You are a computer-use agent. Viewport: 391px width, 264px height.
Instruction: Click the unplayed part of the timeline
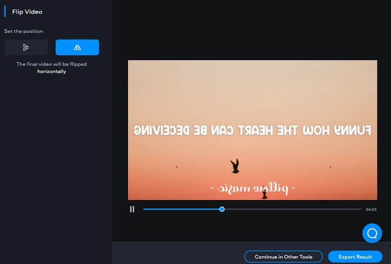(x=293, y=209)
